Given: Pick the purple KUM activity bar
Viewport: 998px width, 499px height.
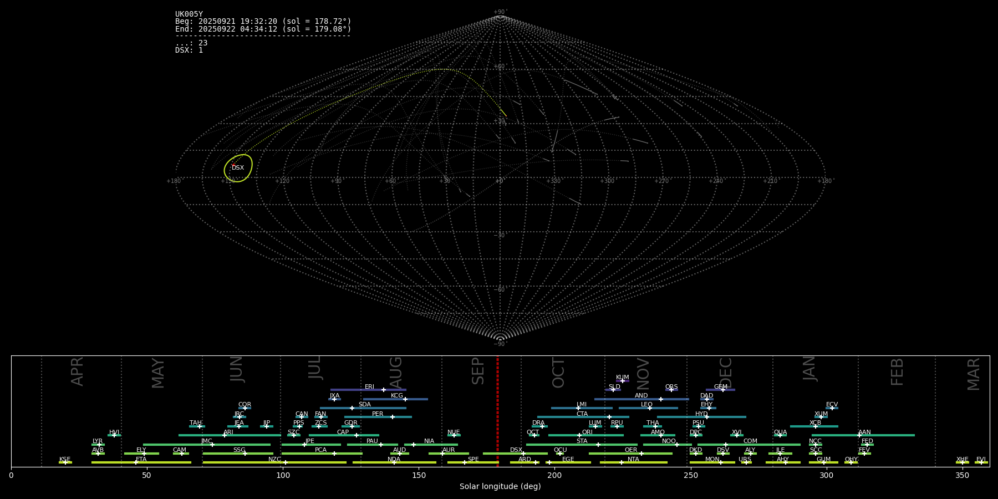Looking at the screenshot, I should point(623,381).
